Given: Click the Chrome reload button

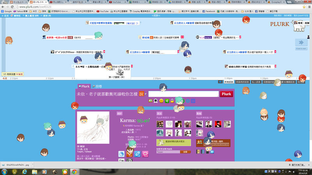Looking at the screenshot, I should 12,7.
